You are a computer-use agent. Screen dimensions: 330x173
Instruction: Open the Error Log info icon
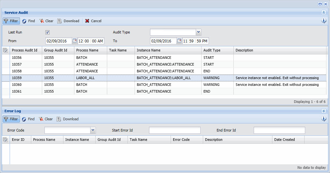[x=324, y=119]
